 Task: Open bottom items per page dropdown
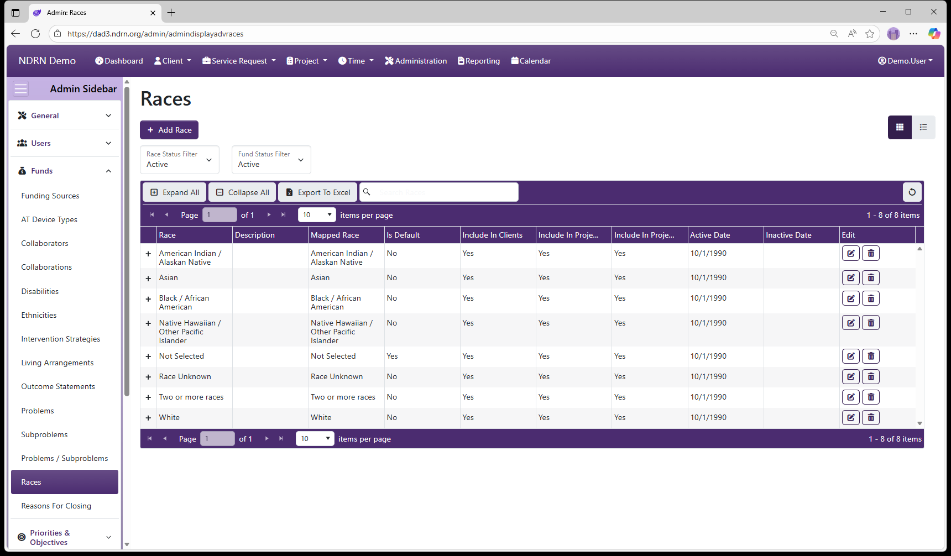(315, 438)
